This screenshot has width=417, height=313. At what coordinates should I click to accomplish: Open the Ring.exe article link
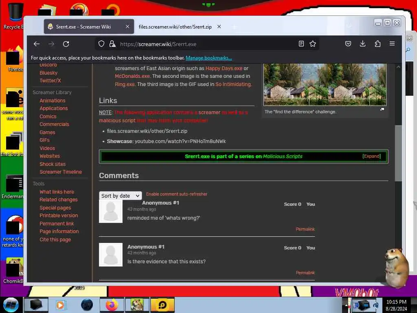tap(125, 84)
